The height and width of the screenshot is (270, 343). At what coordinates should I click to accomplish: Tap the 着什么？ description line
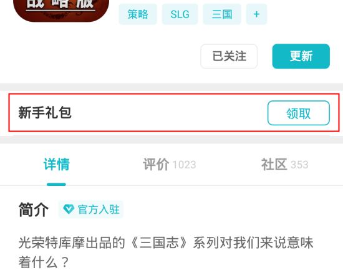(x=44, y=263)
